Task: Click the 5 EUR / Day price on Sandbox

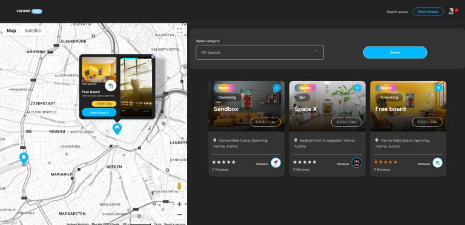Action: pos(265,122)
